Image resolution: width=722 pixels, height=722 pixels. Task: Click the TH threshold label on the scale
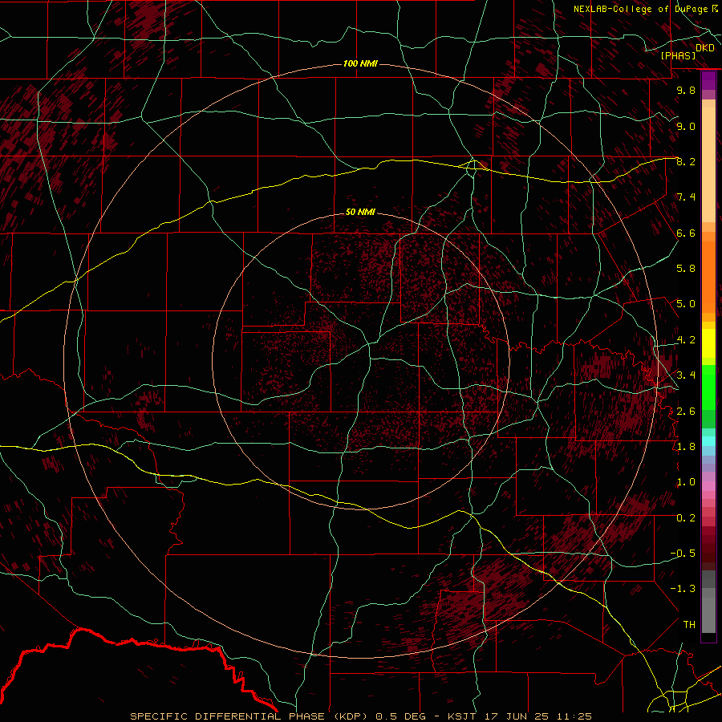(x=689, y=624)
